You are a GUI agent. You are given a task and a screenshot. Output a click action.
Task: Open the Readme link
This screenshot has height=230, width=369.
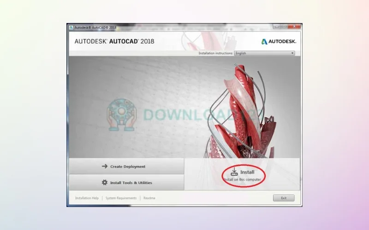tap(149, 198)
